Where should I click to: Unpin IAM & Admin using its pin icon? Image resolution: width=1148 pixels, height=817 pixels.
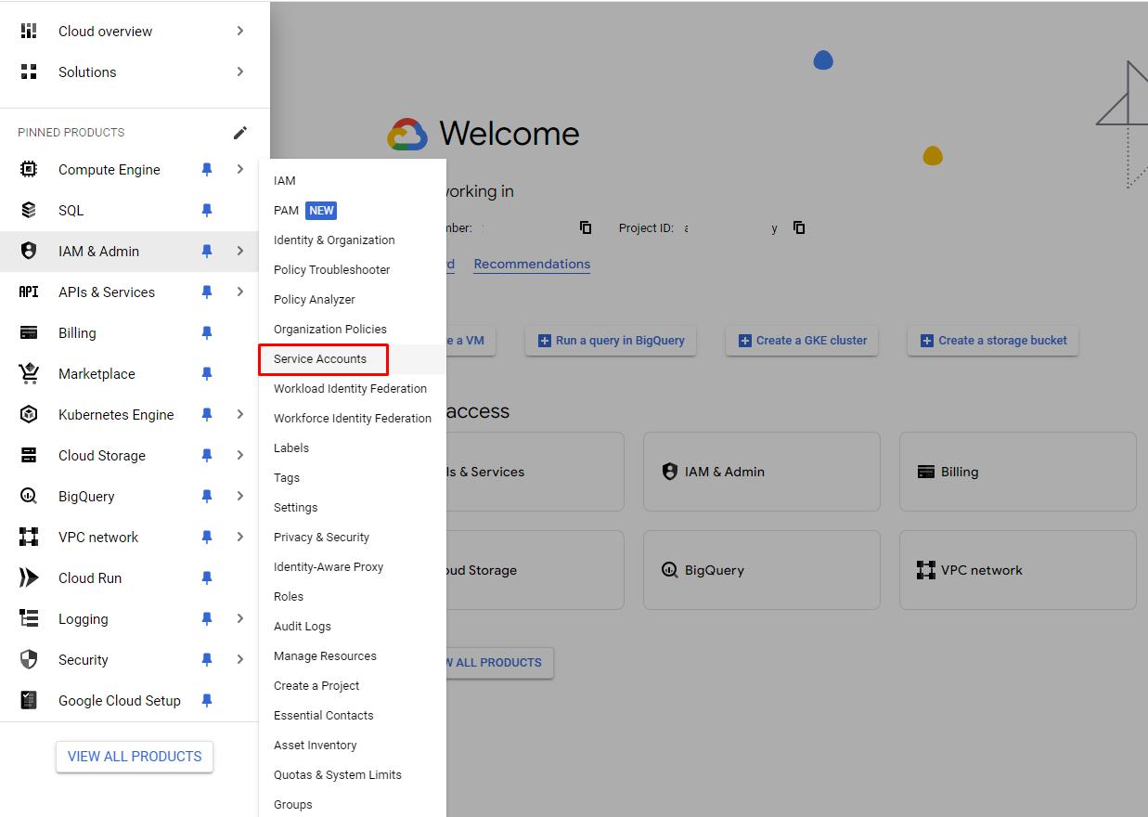207,251
